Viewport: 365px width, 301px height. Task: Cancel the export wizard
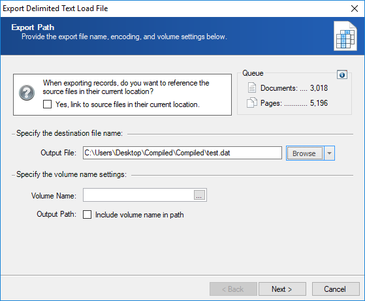tap(336, 289)
